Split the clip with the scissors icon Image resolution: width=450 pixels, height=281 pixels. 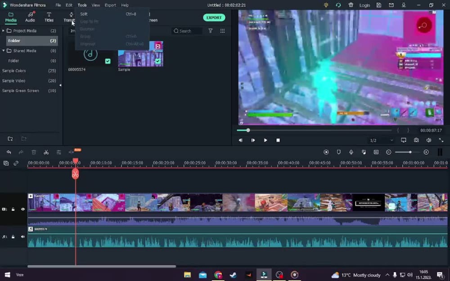click(x=46, y=152)
